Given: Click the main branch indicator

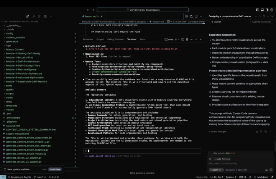Looking at the screenshot, I should (x=38, y=177).
